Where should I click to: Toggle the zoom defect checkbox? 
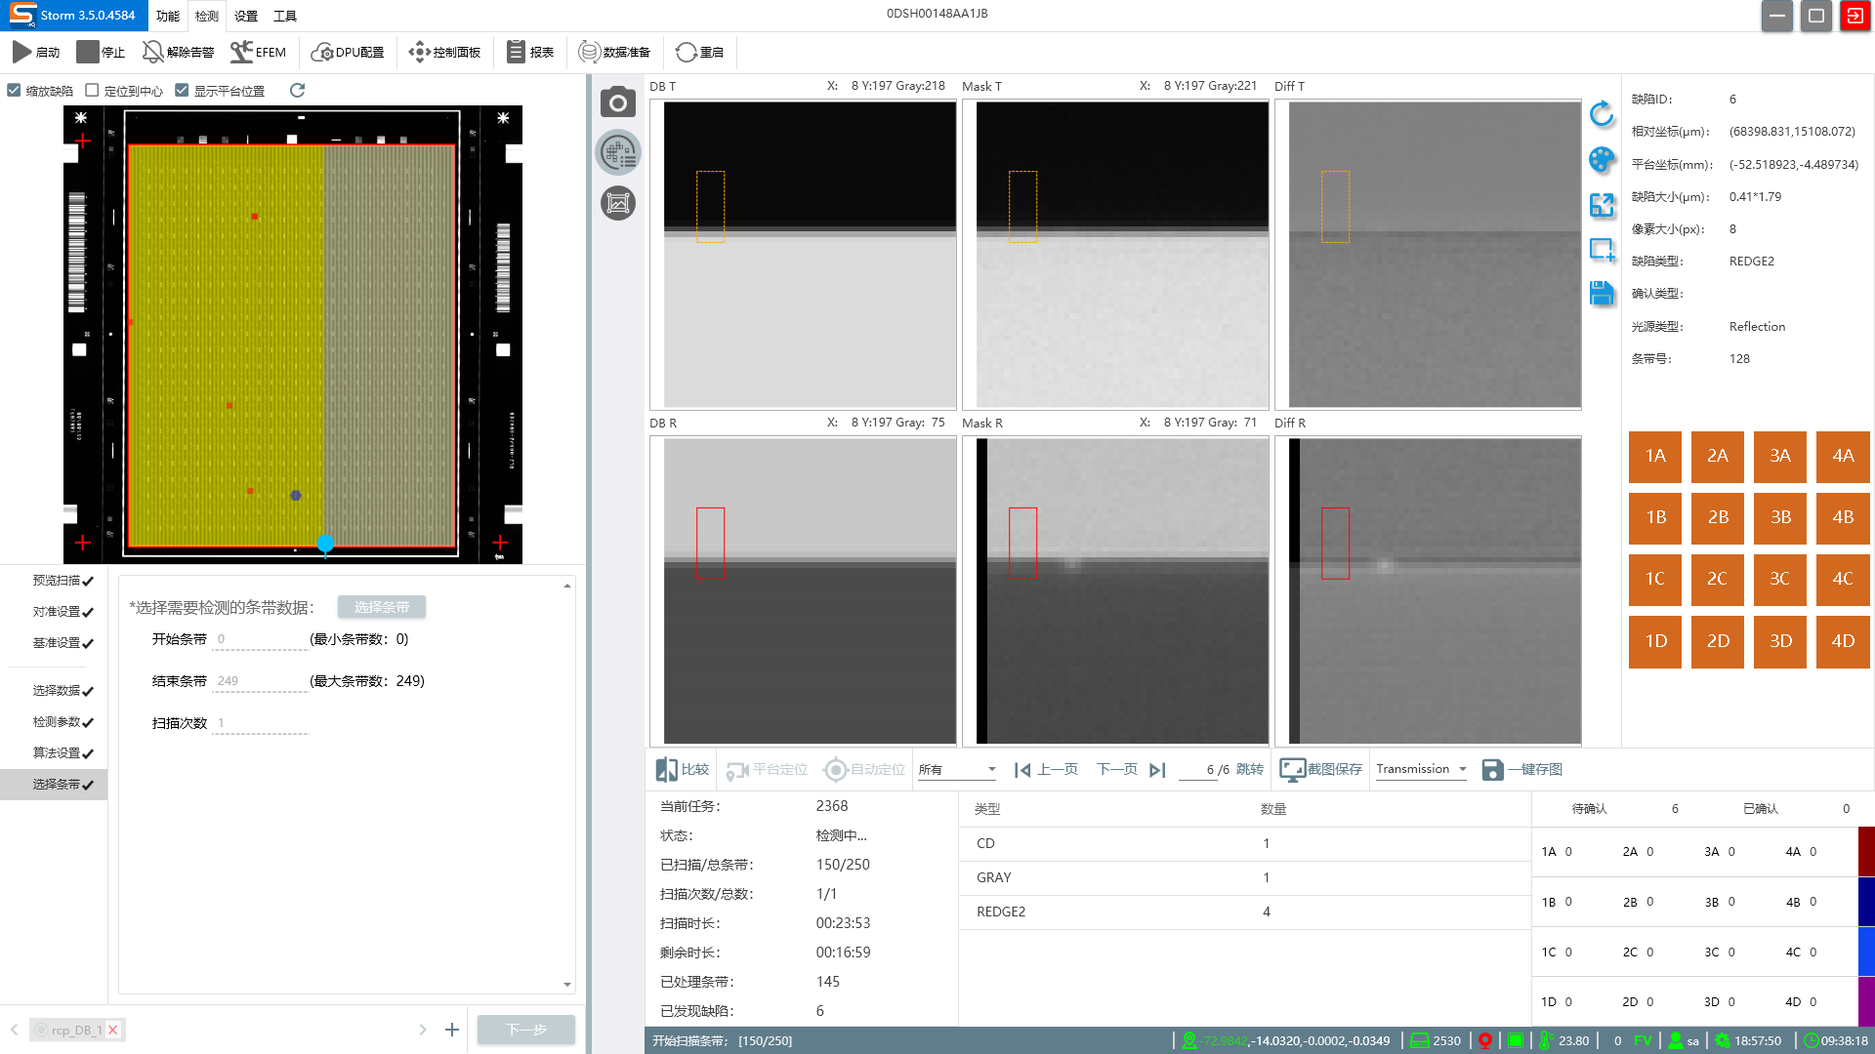(x=15, y=90)
